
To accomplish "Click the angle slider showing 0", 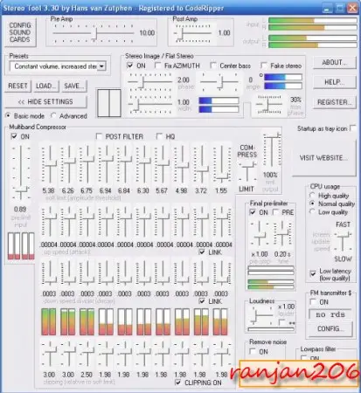I will tap(221, 81).
